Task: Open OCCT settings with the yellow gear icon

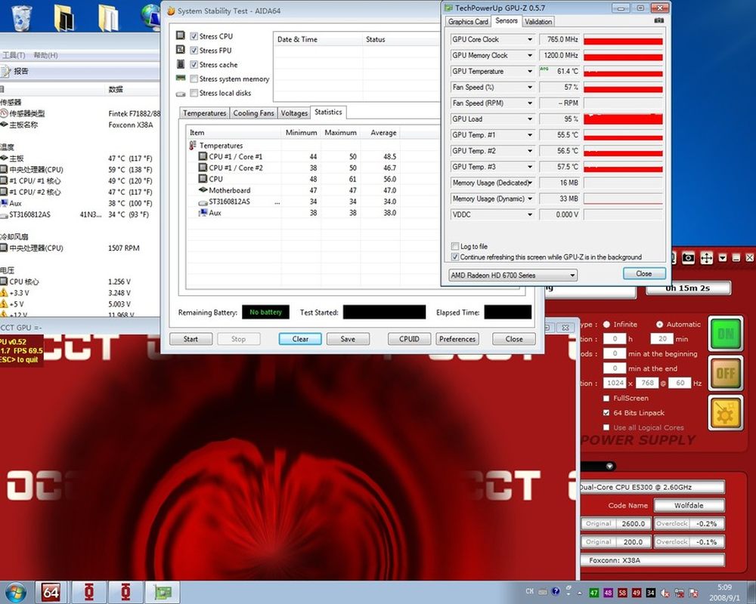Action: pos(726,413)
